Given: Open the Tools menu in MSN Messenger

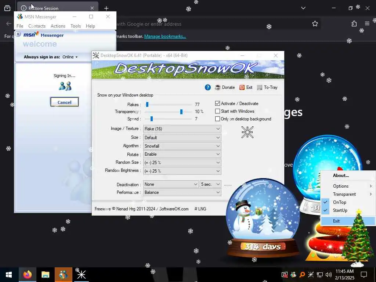Looking at the screenshot, I should tap(76, 26).
